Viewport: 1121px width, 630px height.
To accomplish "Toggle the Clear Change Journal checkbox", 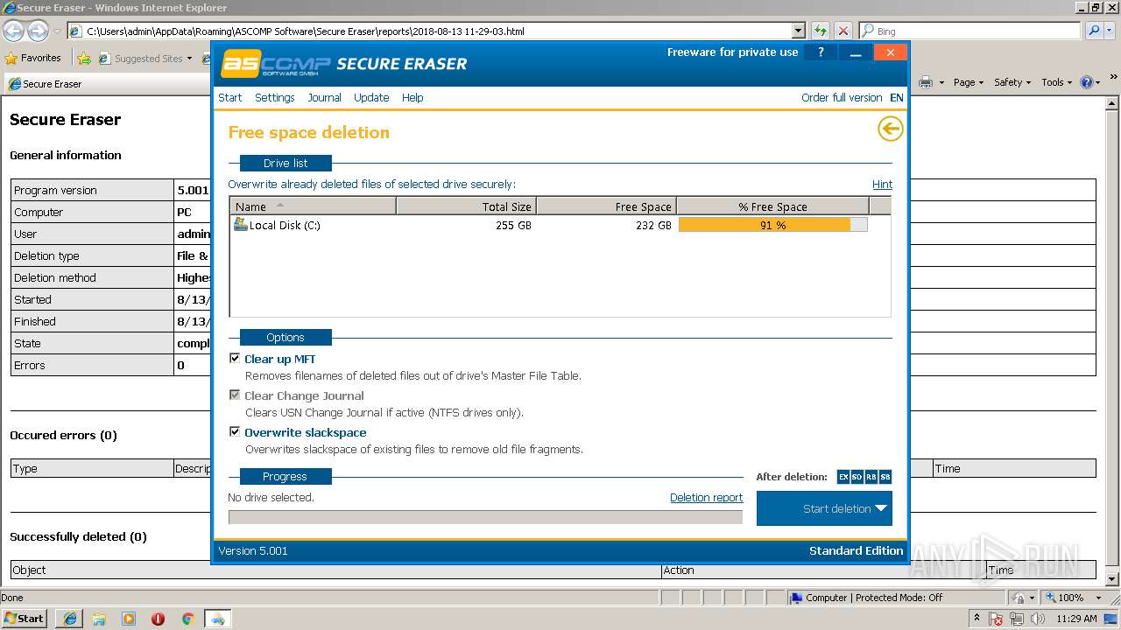I will (x=235, y=395).
